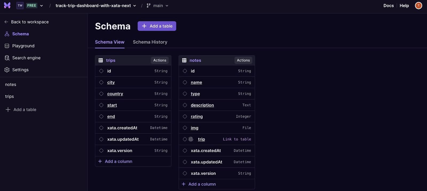Click the Settings gear icon in sidebar

pyautogui.click(x=7, y=70)
